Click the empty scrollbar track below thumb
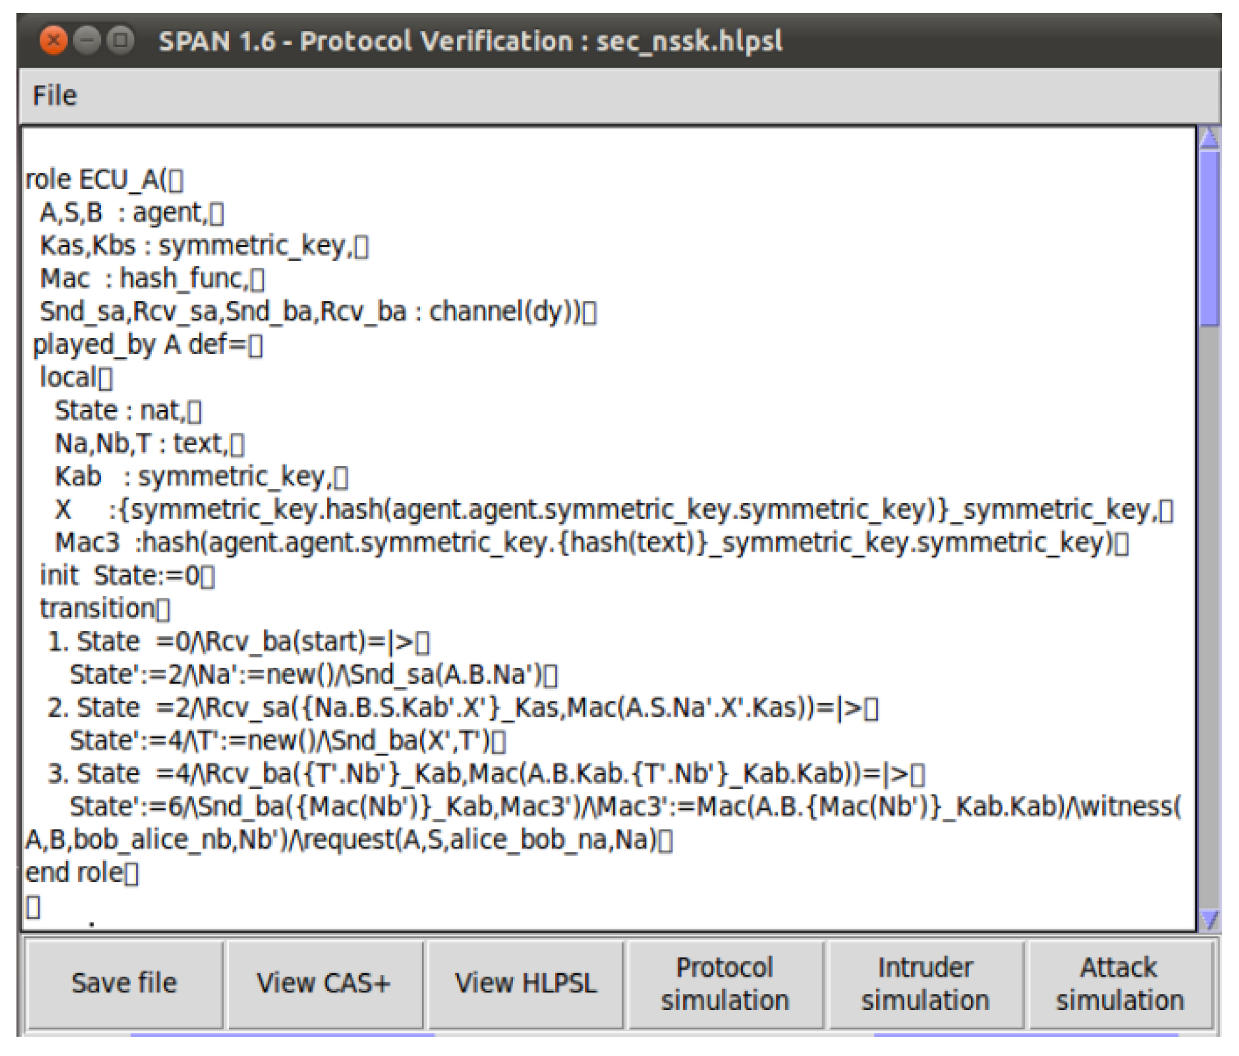The width and height of the screenshot is (1239, 1056). (1209, 598)
